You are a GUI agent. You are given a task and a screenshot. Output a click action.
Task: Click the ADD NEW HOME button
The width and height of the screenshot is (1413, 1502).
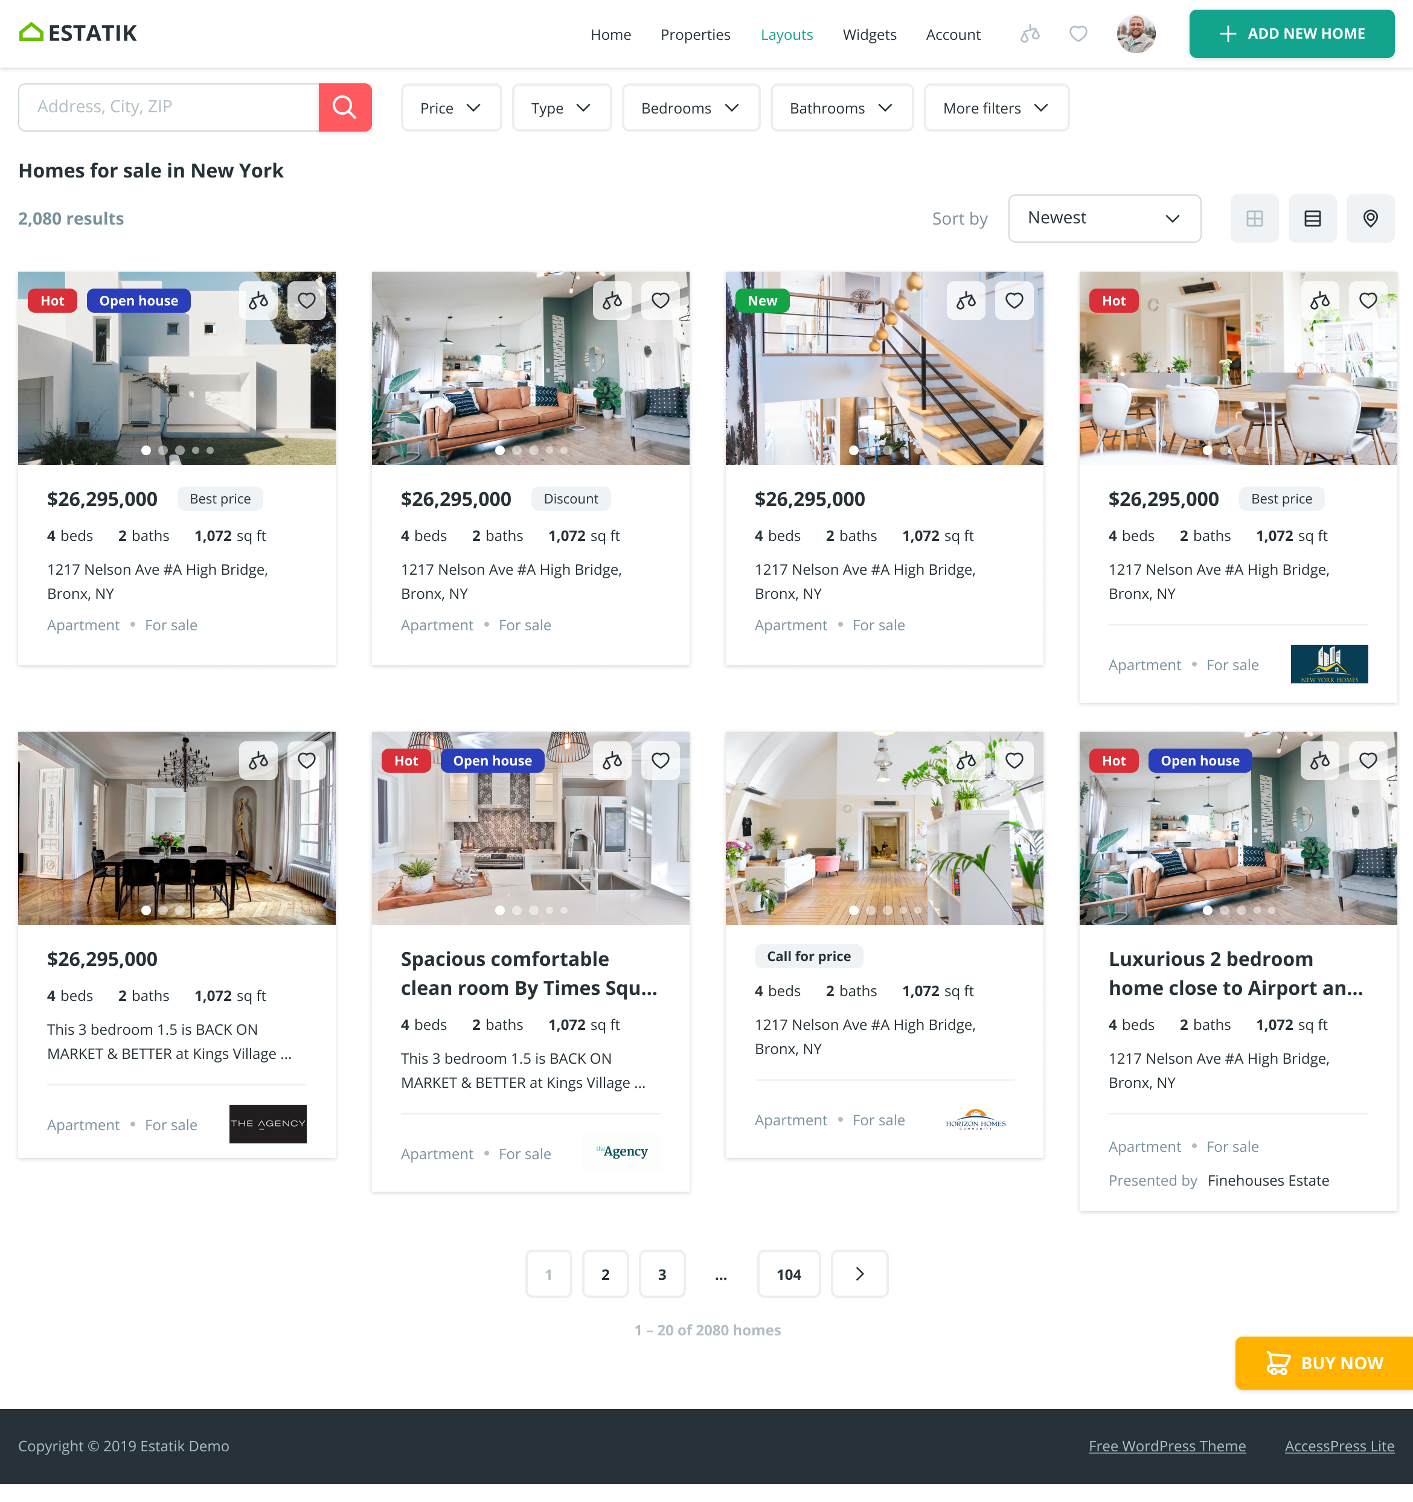[1292, 34]
